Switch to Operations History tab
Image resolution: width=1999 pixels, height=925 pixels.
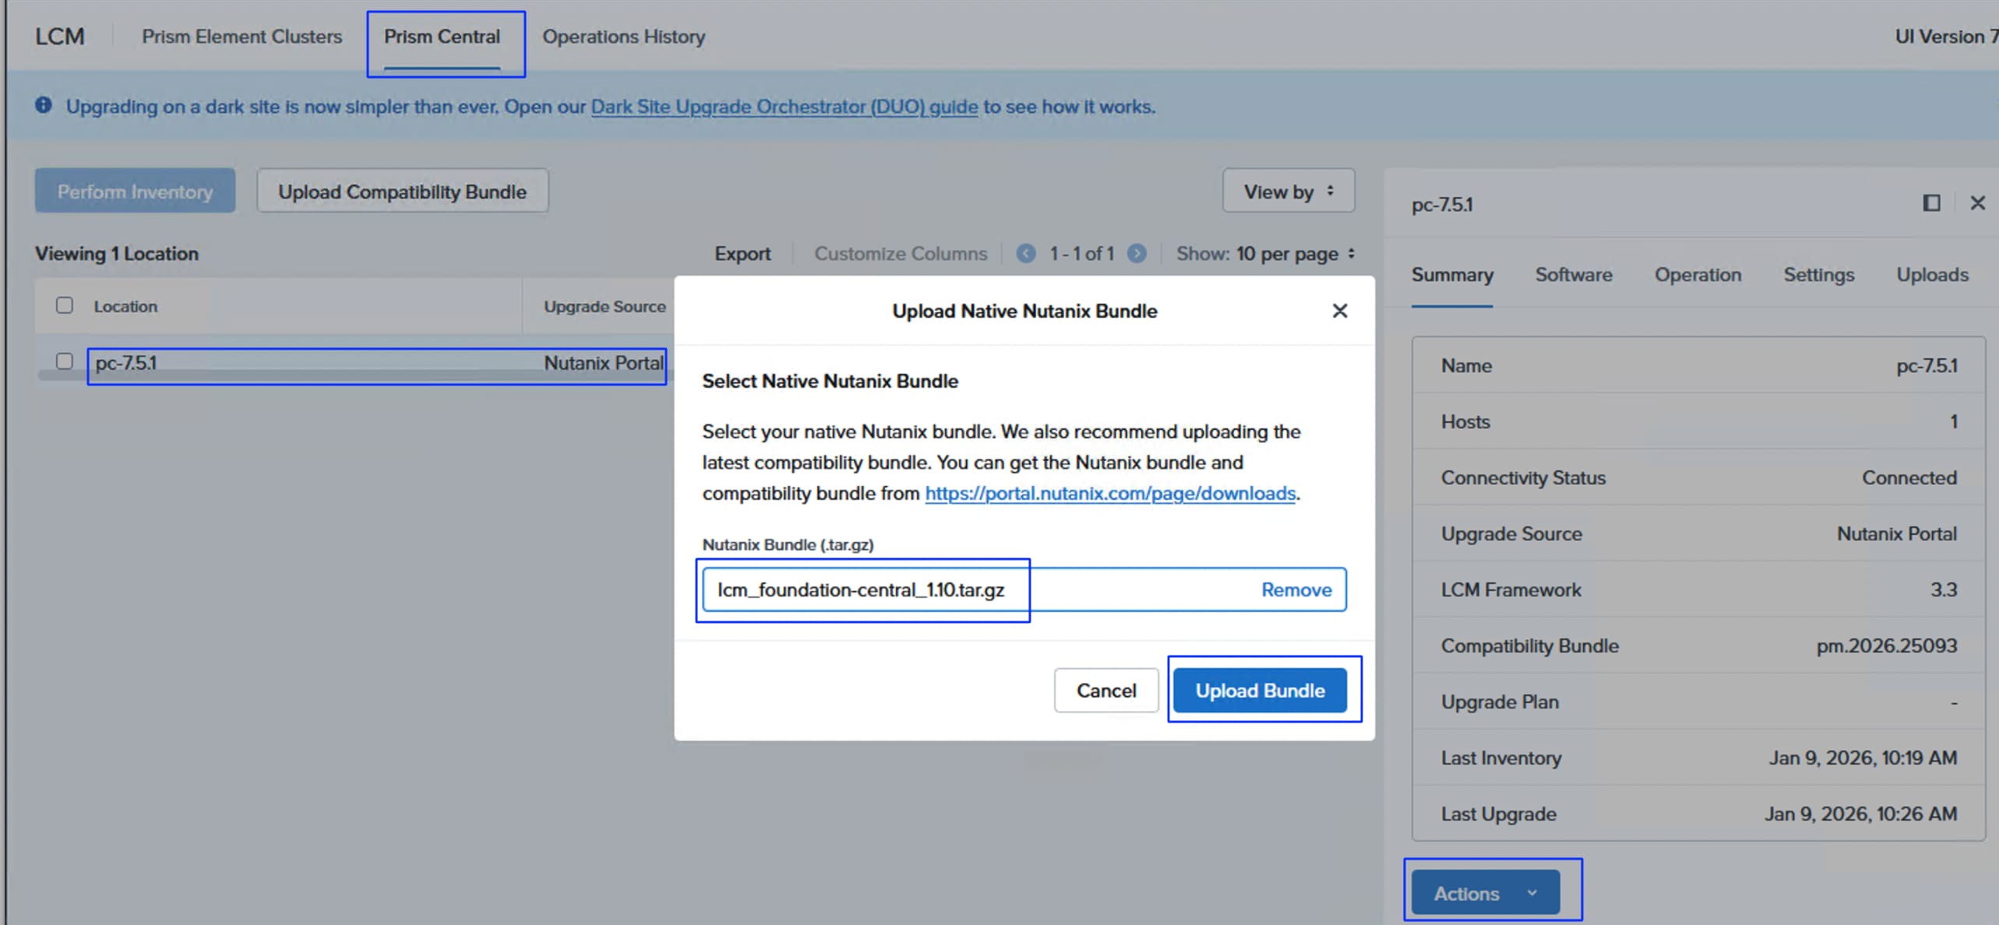pos(623,37)
